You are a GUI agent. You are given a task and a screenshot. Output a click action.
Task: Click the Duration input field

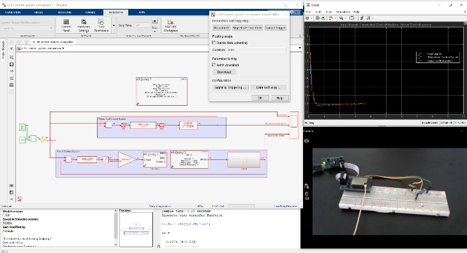[x=256, y=50]
